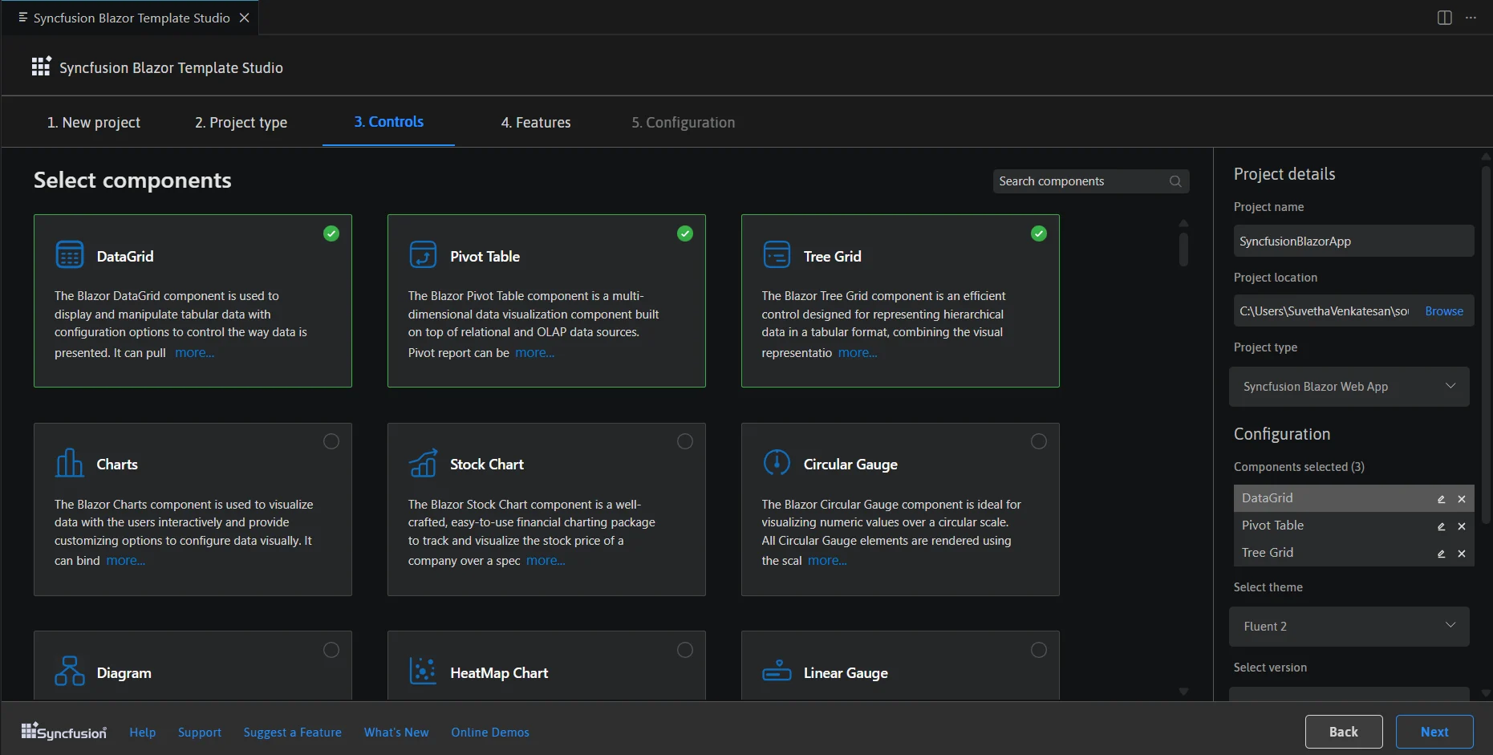1493x755 pixels.
Task: Select the Diagram component circle
Action: [x=331, y=650]
